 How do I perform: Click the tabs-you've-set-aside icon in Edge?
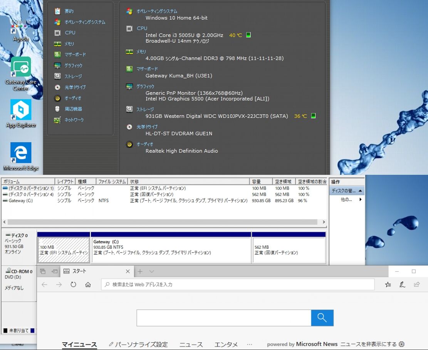43,271
